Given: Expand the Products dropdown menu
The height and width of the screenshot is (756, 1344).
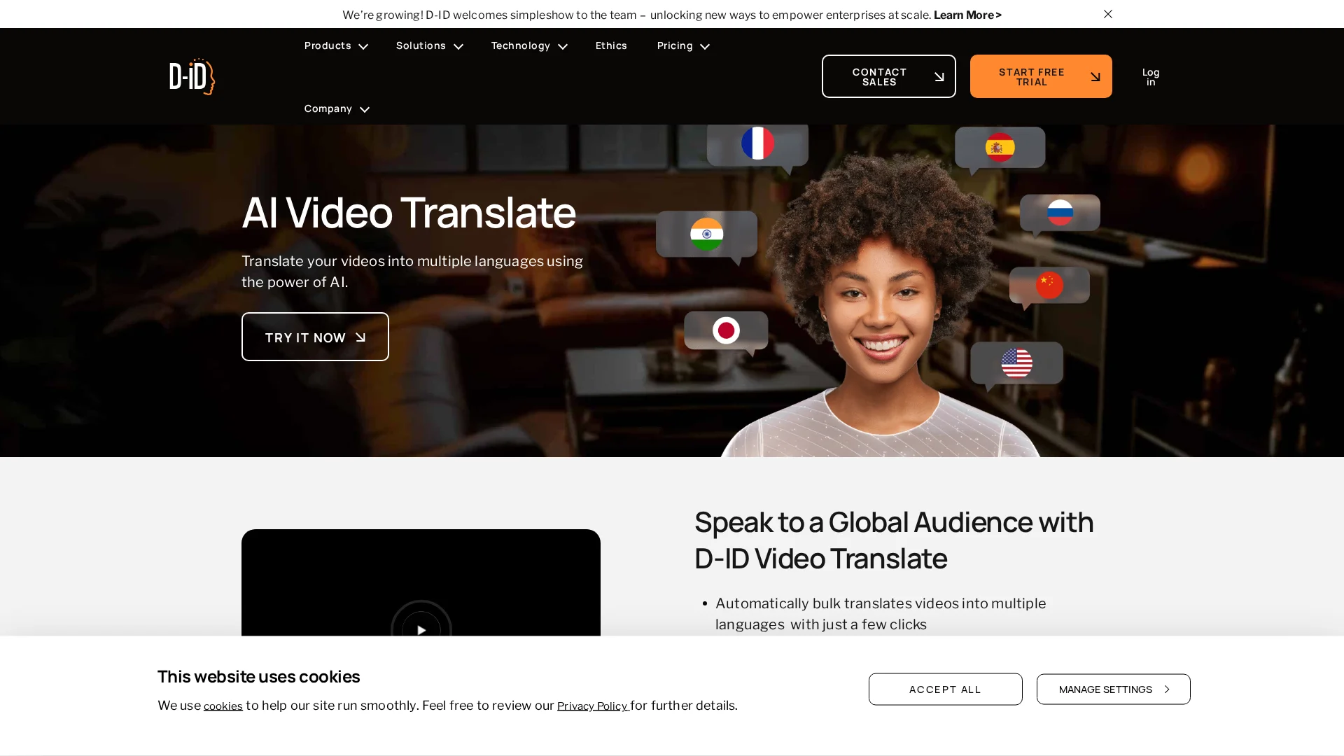Looking at the screenshot, I should pos(335,46).
